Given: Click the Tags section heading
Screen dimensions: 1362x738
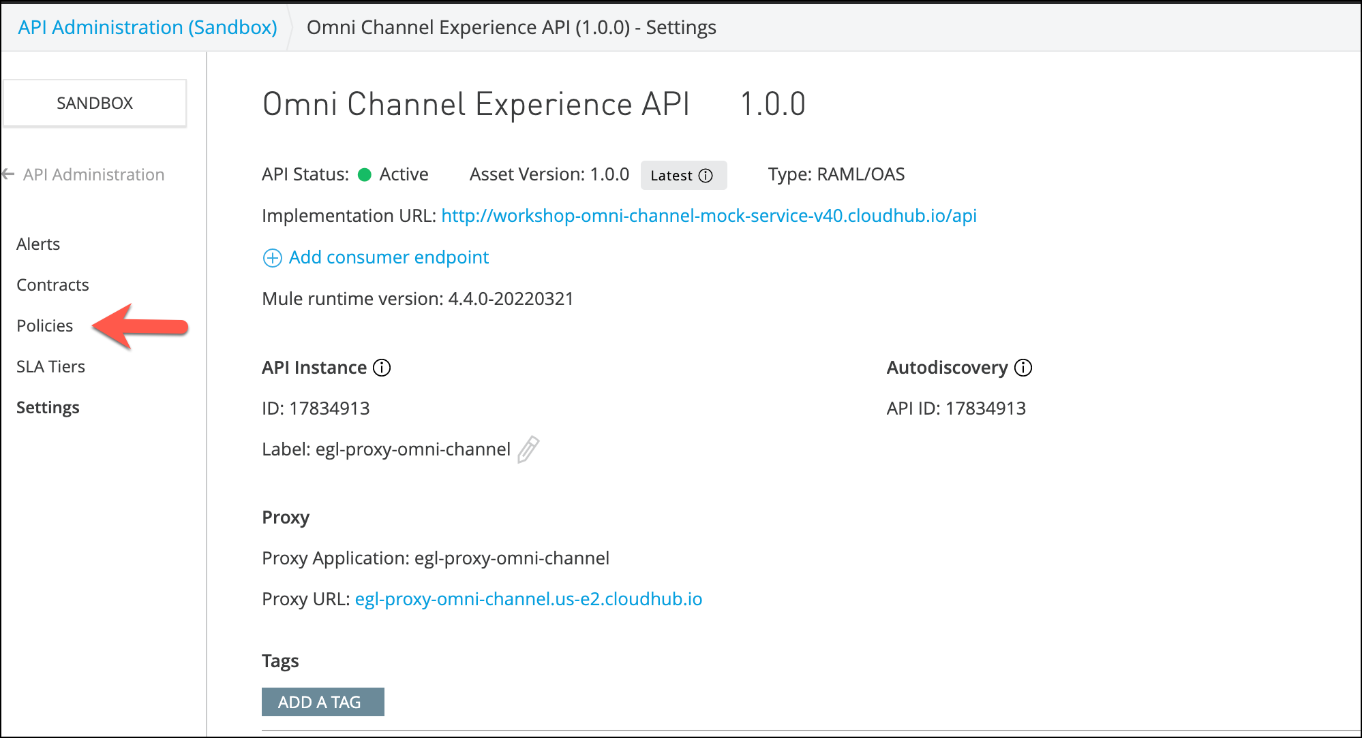Looking at the screenshot, I should click(280, 661).
